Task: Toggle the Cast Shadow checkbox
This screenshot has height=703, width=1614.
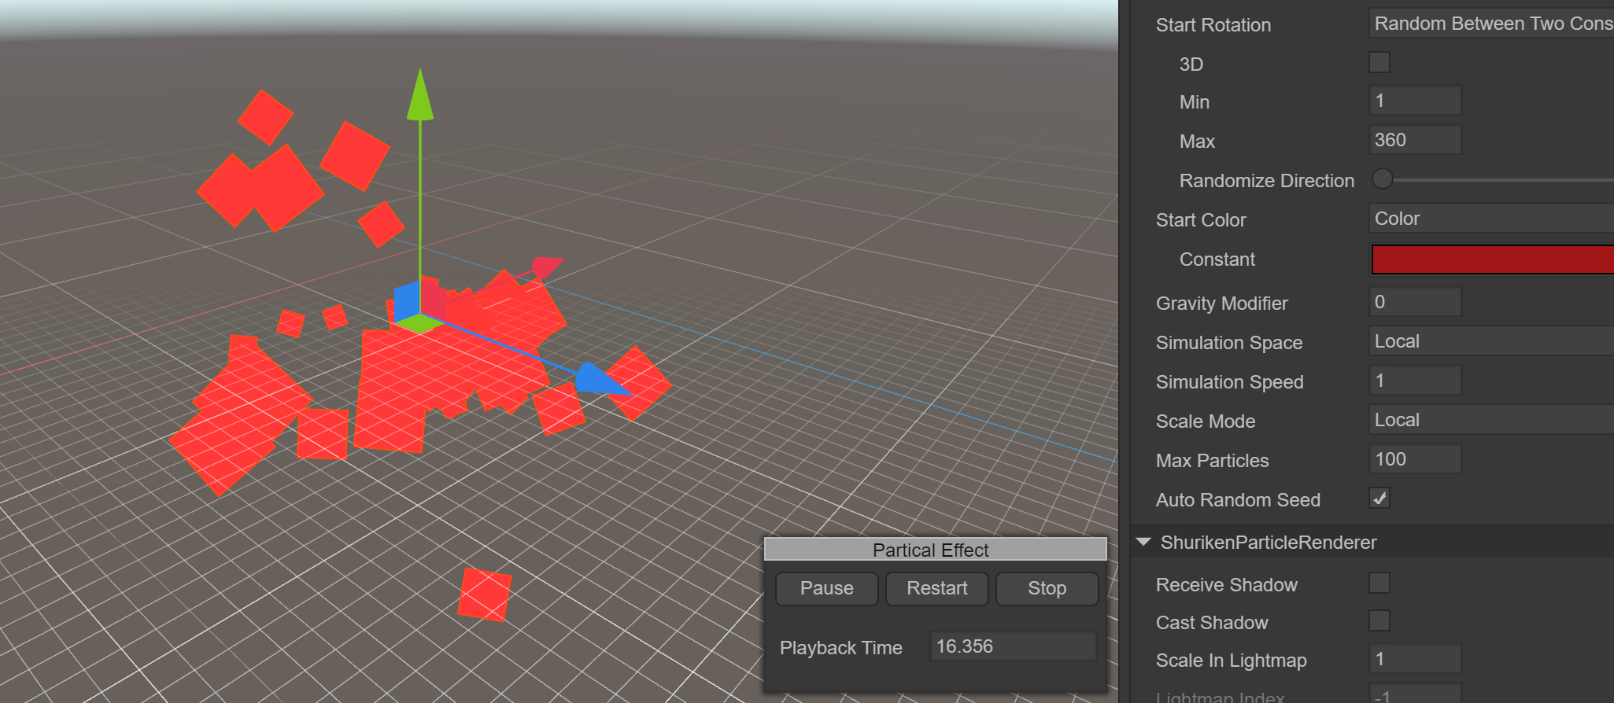Action: pyautogui.click(x=1379, y=621)
